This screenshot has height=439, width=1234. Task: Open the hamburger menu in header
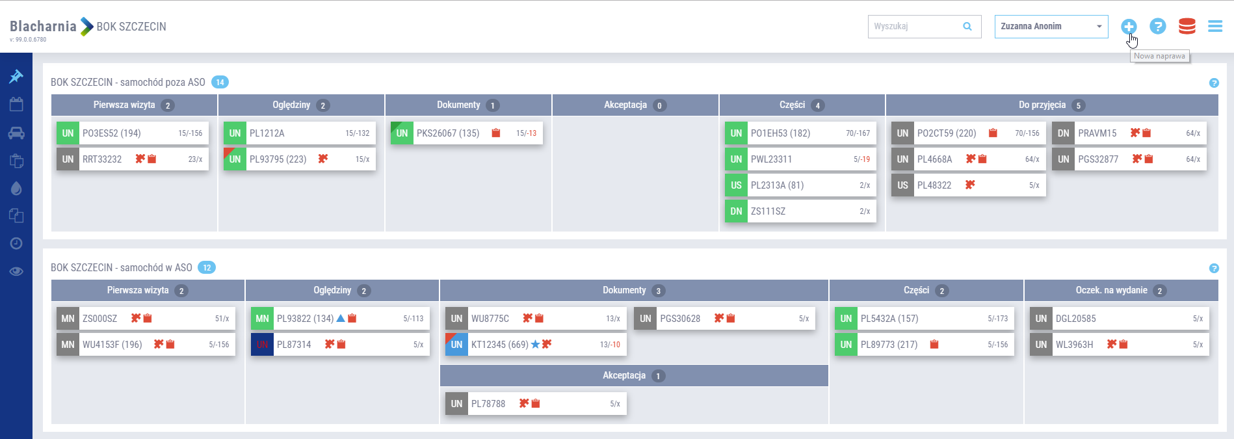(1214, 27)
